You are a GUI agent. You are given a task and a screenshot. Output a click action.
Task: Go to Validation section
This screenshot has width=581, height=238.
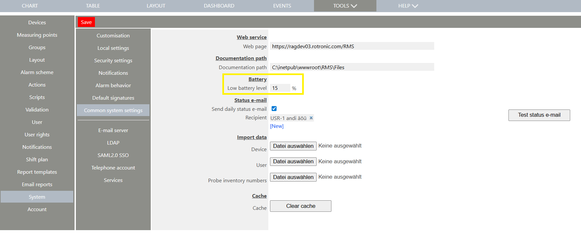pos(37,109)
